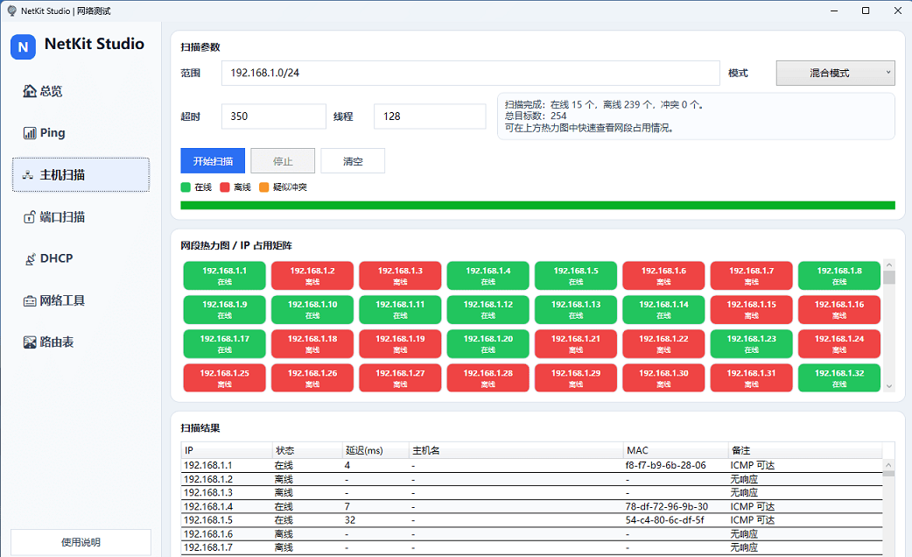Click the green scan progress bar
Viewport: 912px width, 557px height.
537,206
